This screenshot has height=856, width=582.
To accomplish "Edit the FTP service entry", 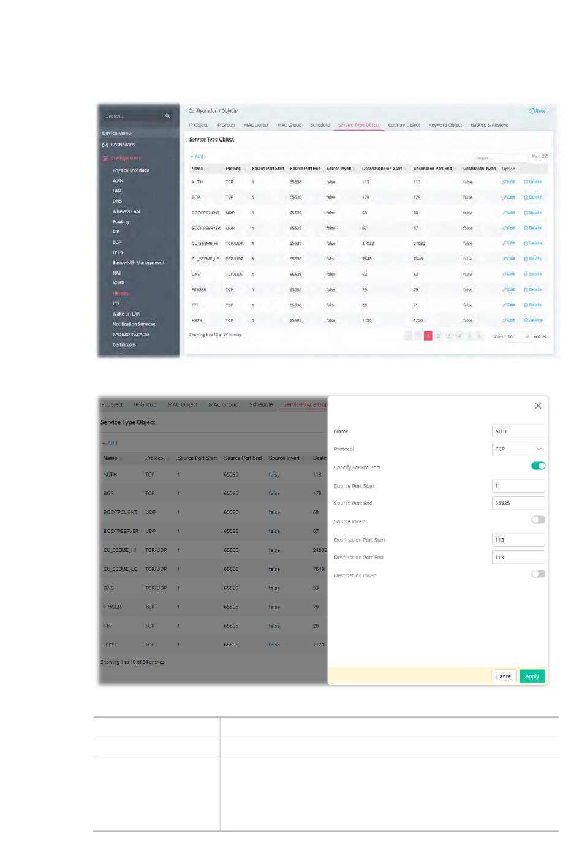I will (x=508, y=305).
